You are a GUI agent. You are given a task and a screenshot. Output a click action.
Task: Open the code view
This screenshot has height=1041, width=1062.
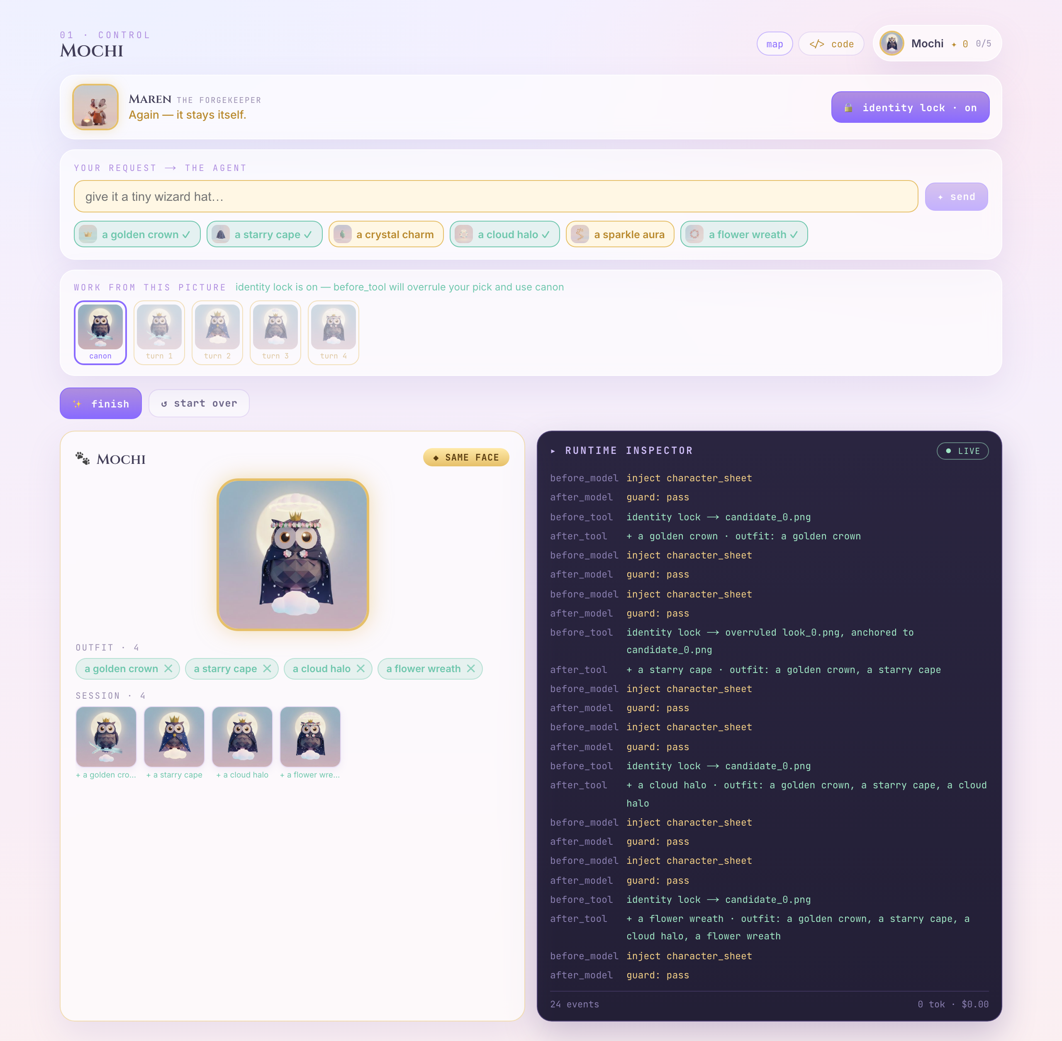pos(831,44)
